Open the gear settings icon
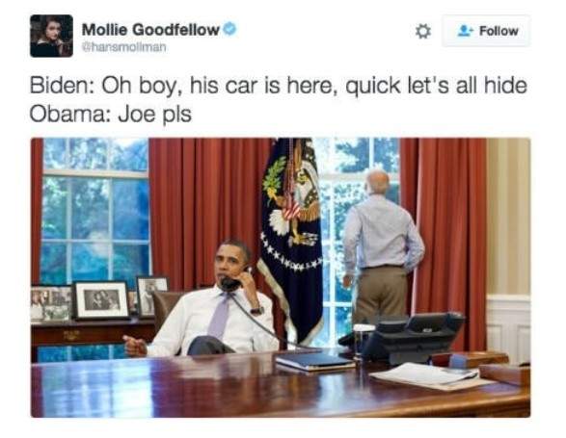 point(422,31)
